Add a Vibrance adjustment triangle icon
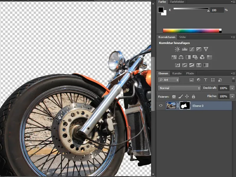The width and height of the screenshot is (236, 177). (x=206, y=49)
